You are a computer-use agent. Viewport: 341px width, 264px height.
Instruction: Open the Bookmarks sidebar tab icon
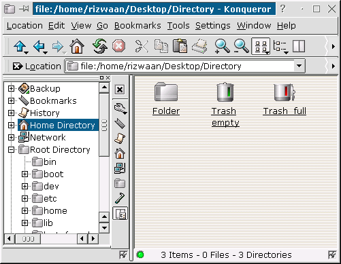[x=120, y=124]
